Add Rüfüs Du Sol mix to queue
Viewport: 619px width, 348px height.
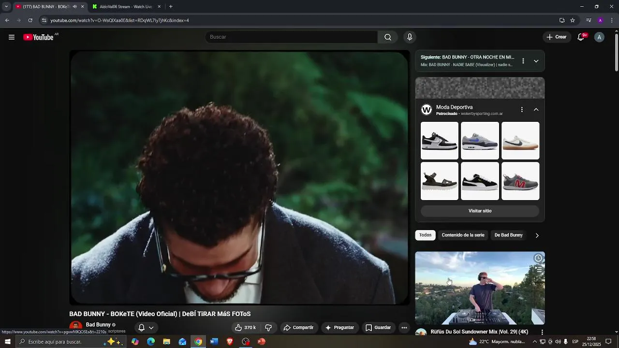538,270
